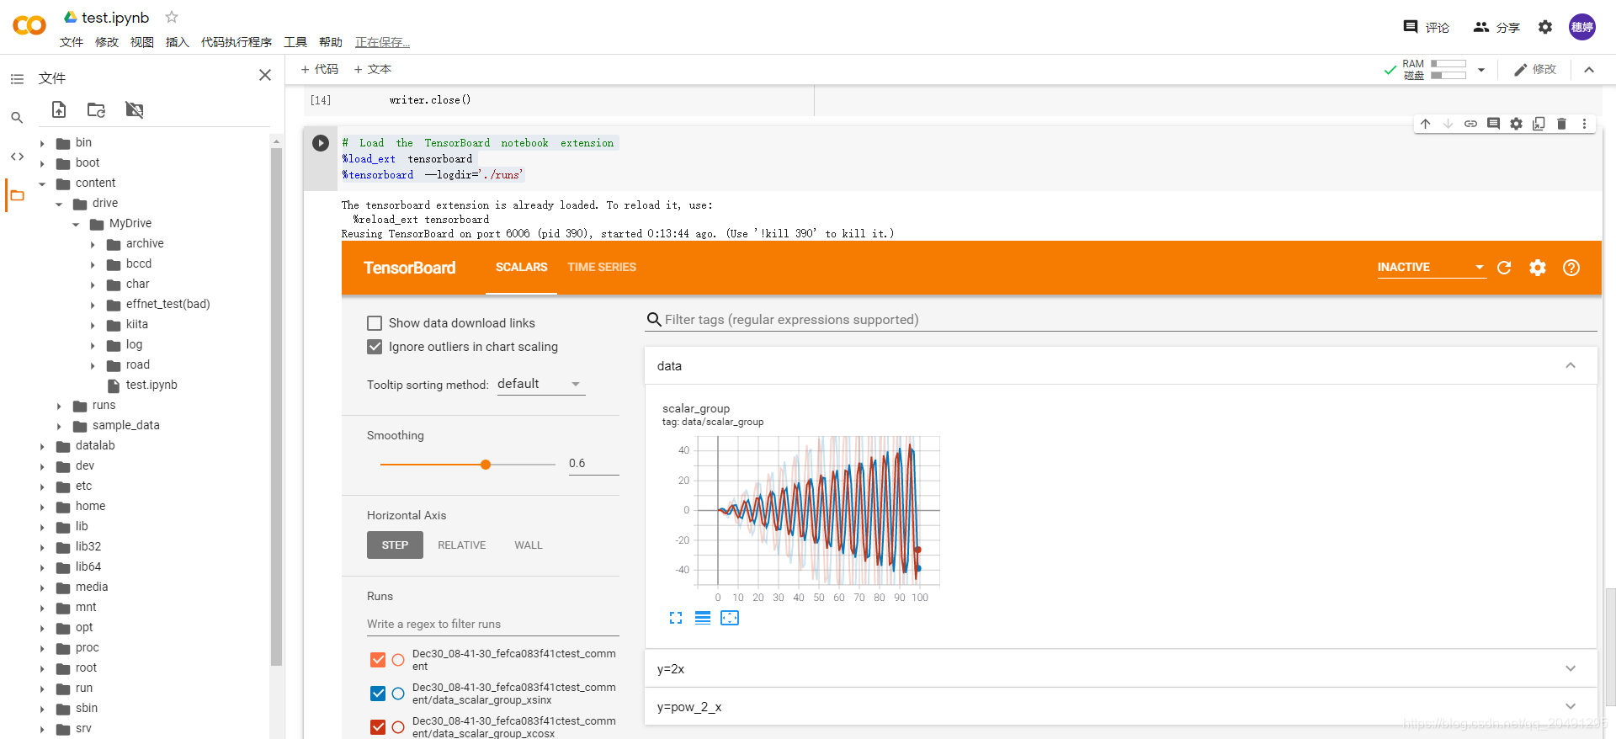1616x739 pixels.
Task: Open more cell actions menu
Action: (1584, 124)
